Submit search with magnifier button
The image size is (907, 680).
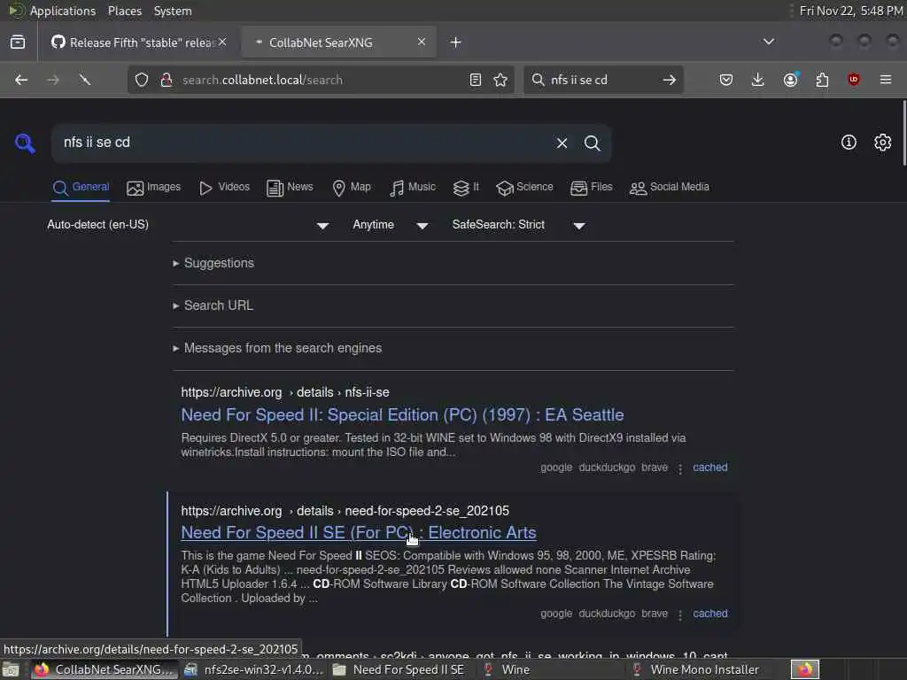[592, 143]
